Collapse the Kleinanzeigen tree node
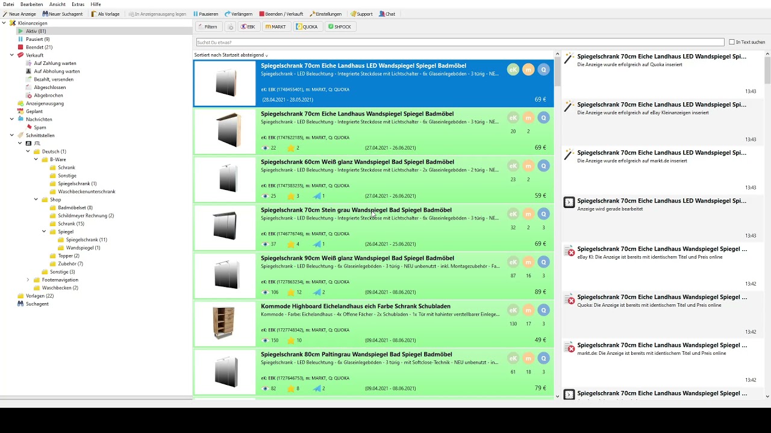Image resolution: width=771 pixels, height=433 pixels. click(x=4, y=23)
